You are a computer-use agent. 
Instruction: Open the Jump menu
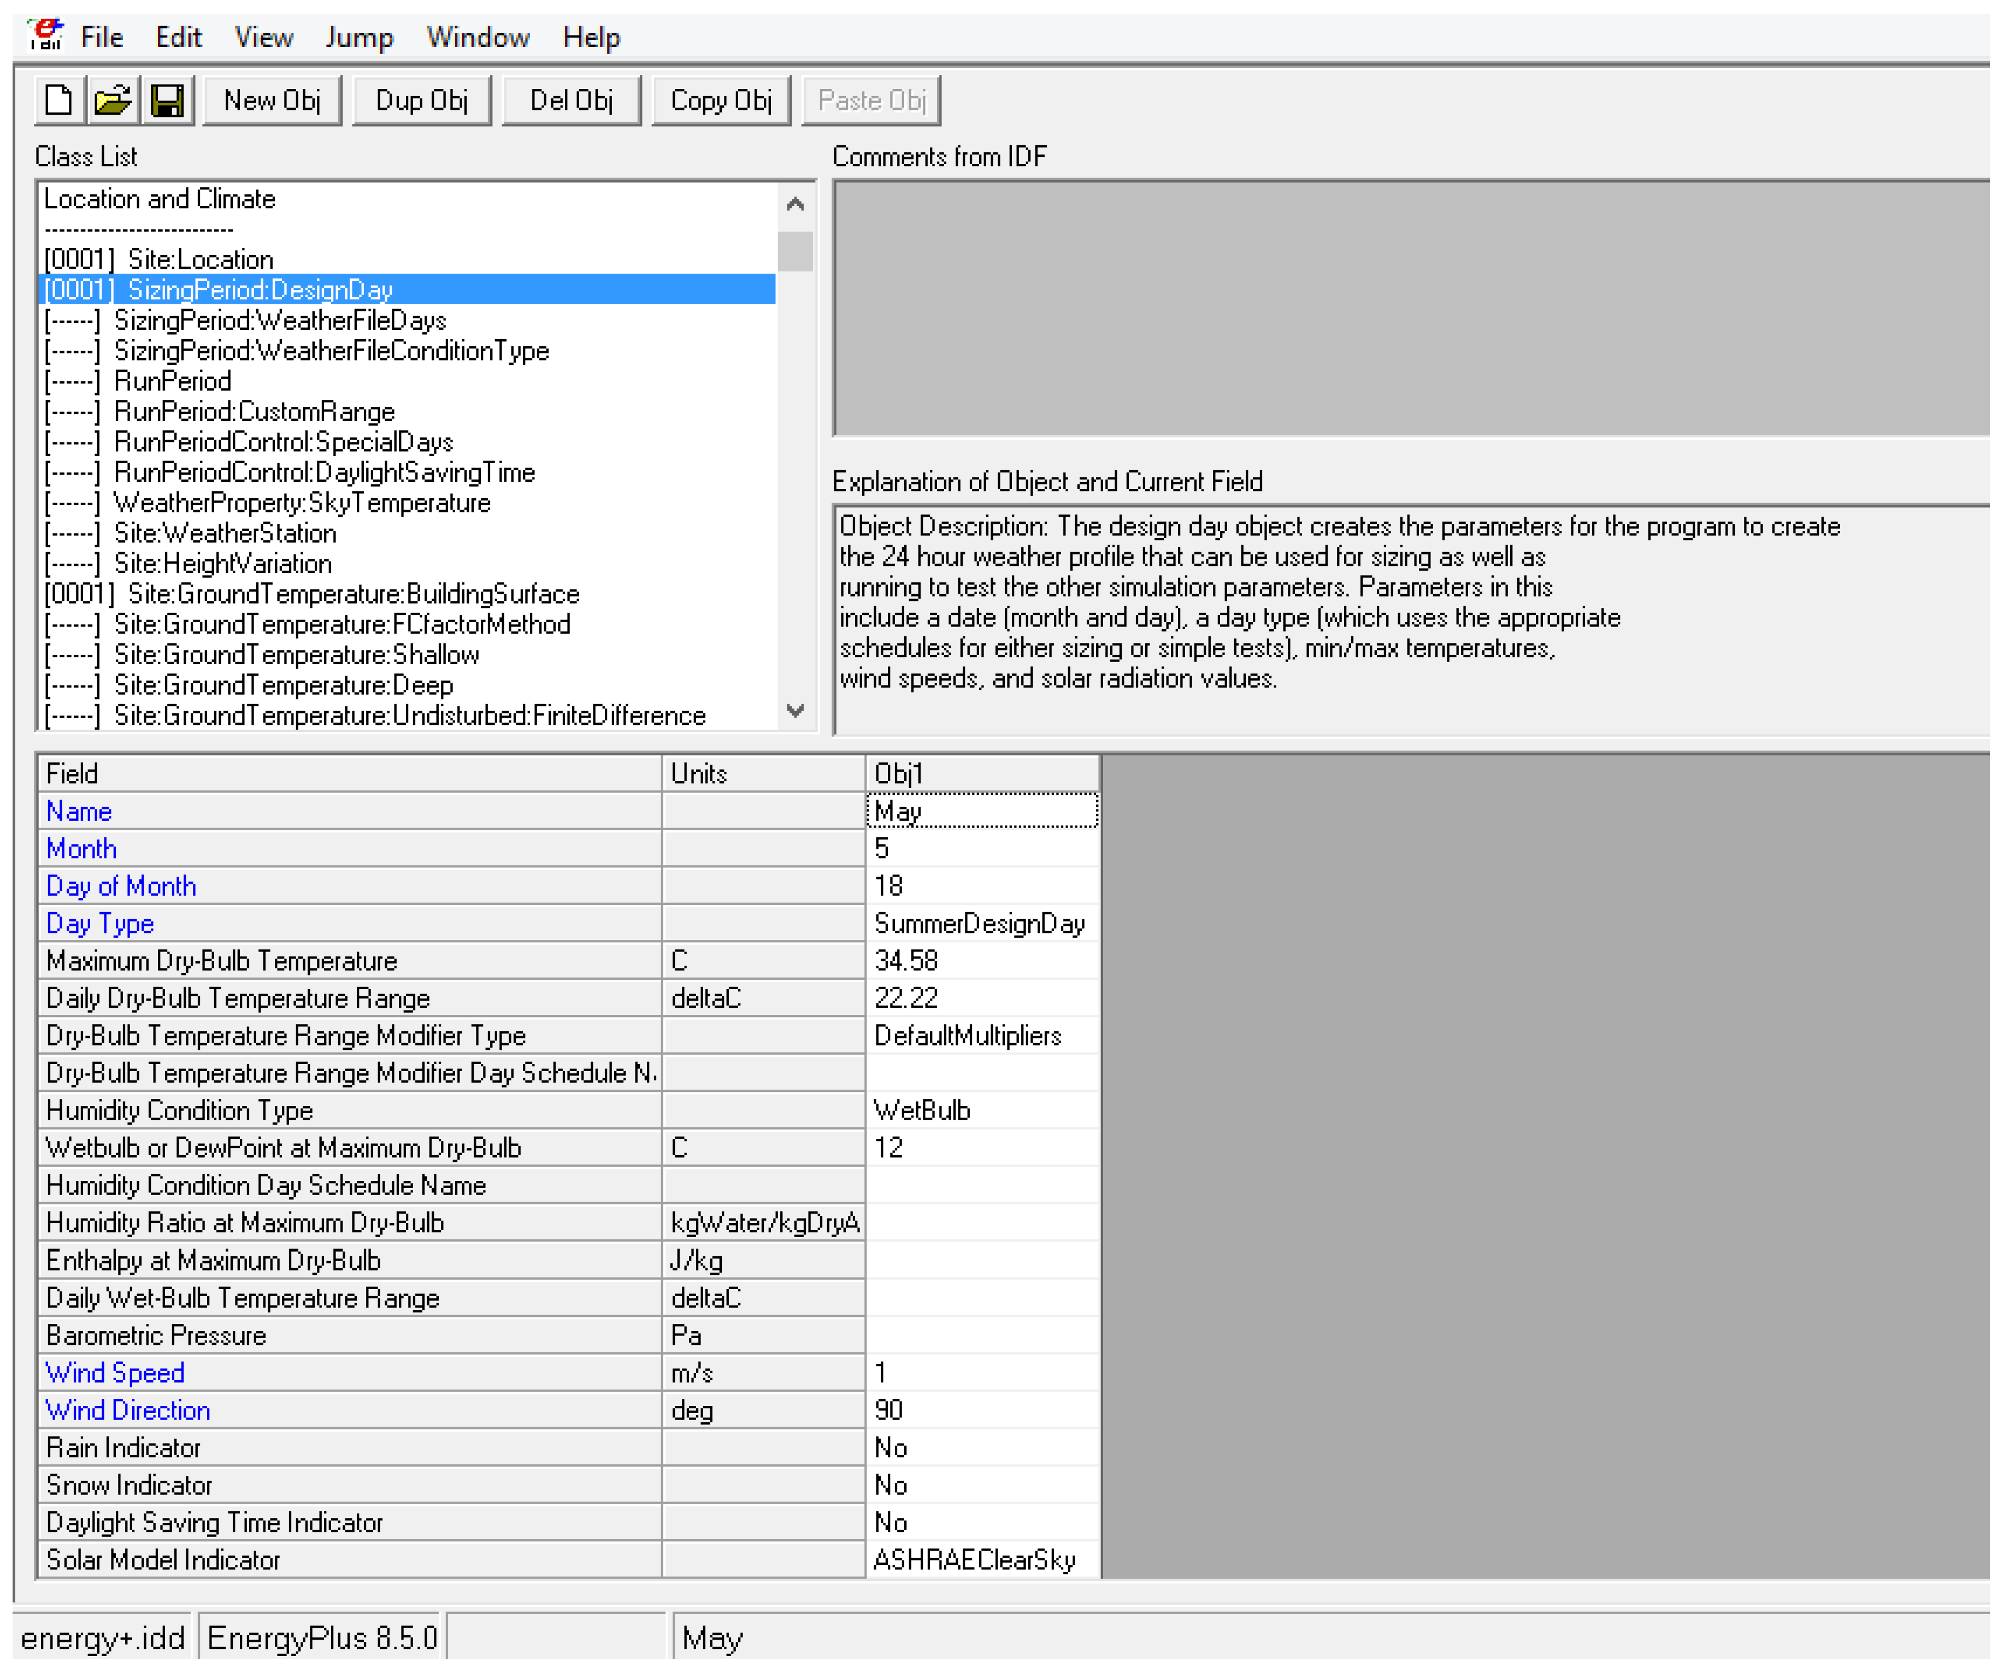click(x=358, y=37)
